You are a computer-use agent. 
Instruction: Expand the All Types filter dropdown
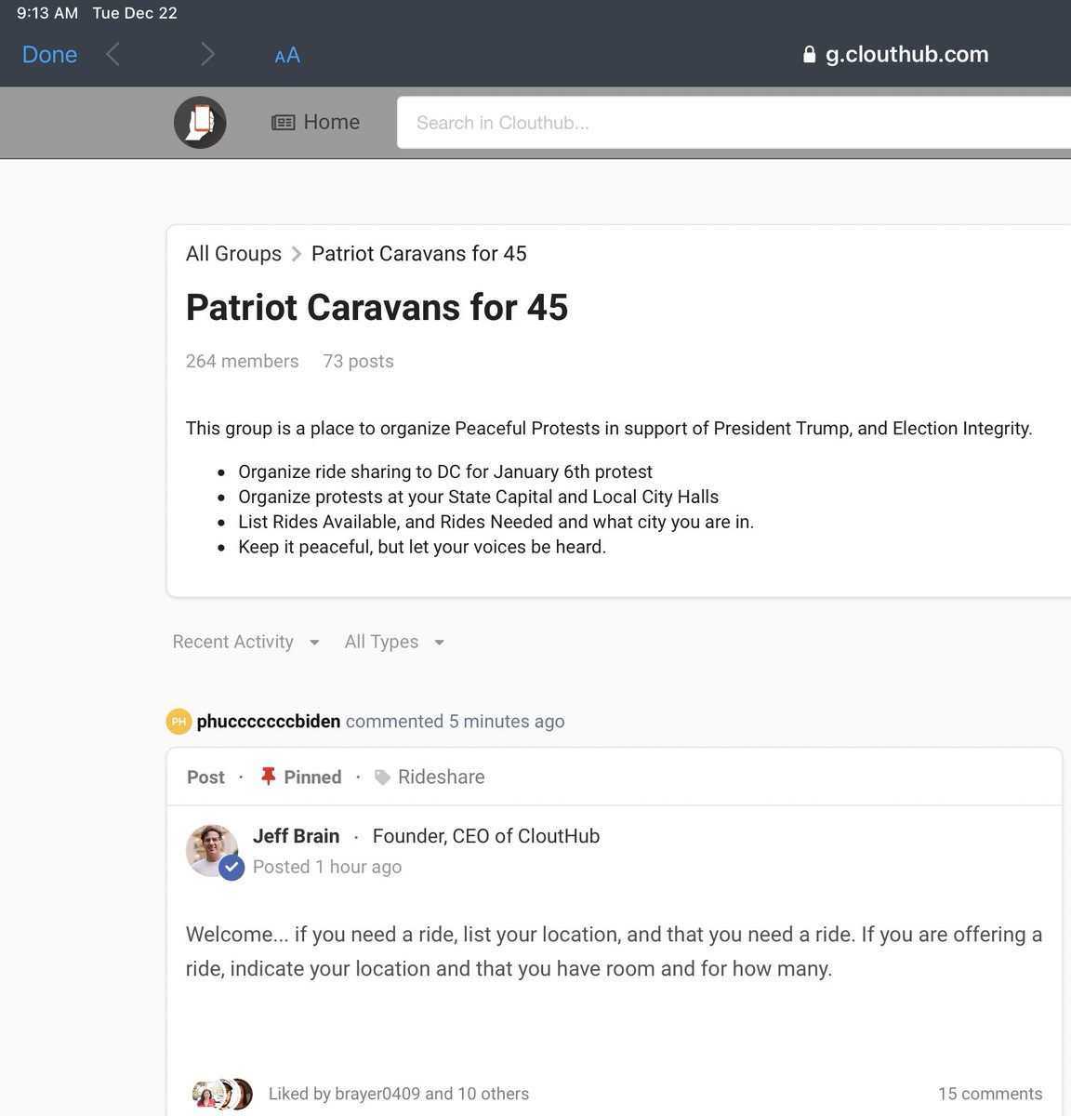point(394,642)
